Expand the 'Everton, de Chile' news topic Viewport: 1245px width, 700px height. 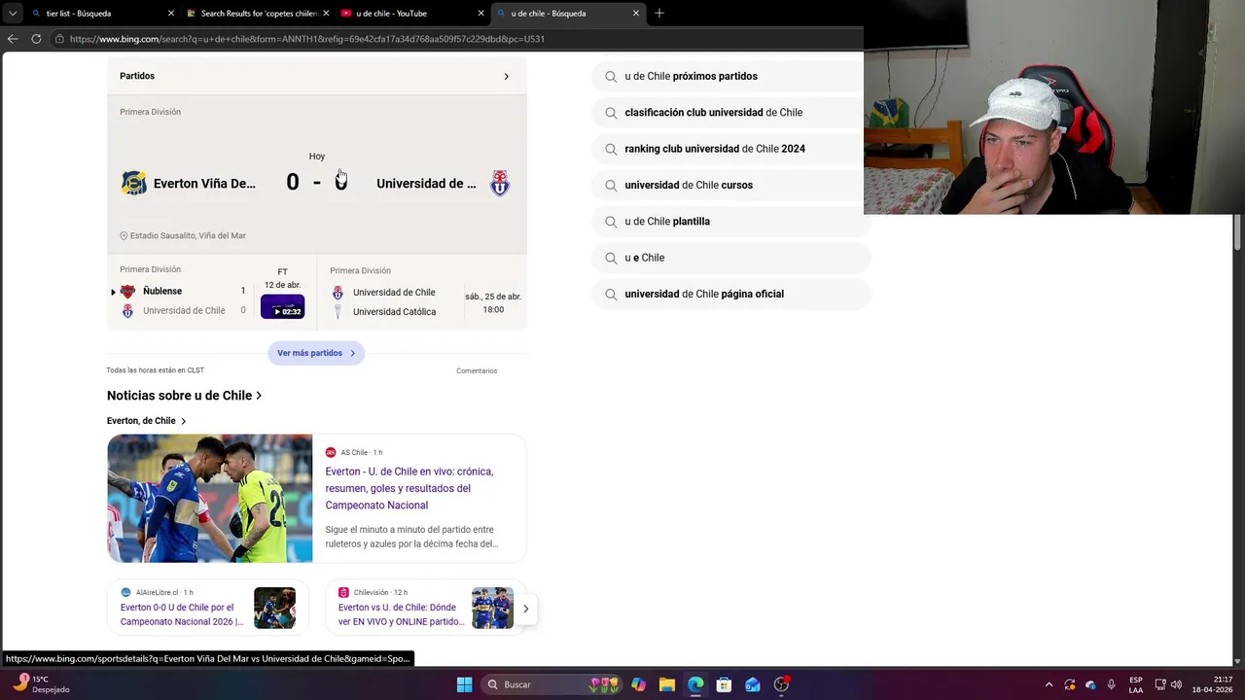tap(146, 421)
